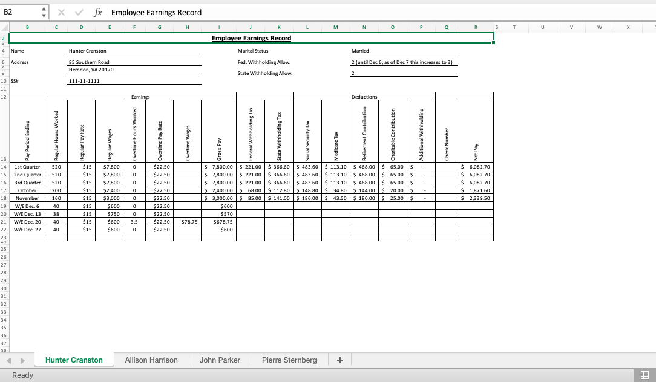
Task: Click the Employee Earnings Record title cell
Action: 251,38
